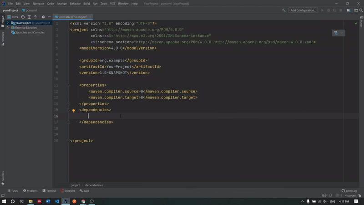Click Load Maven Changes floating icon
Image resolution: width=364 pixels, height=205 pixels.
click(335, 33)
